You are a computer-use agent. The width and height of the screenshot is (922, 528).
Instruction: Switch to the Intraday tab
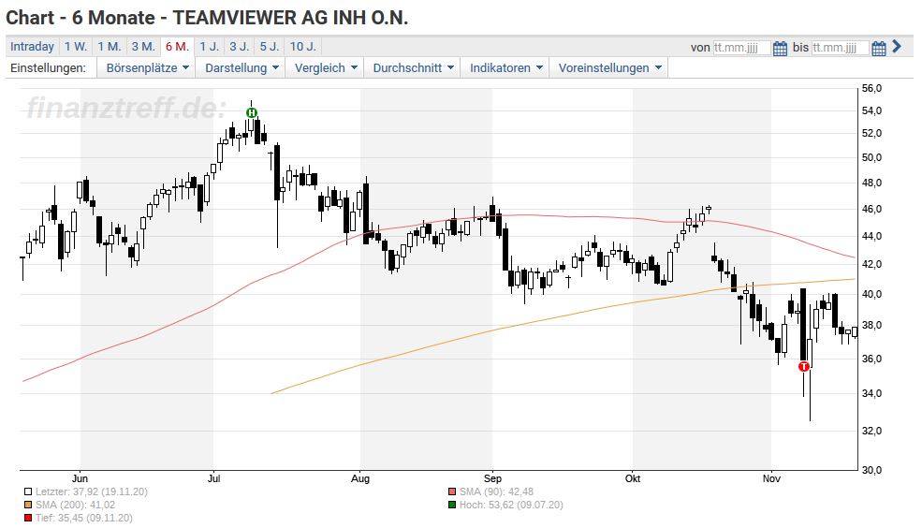pyautogui.click(x=33, y=47)
